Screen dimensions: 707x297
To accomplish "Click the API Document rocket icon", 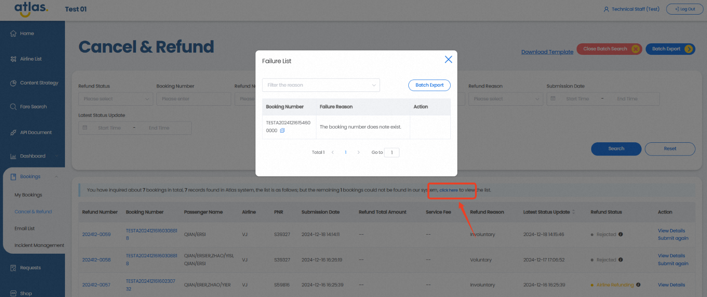I will coord(13,132).
